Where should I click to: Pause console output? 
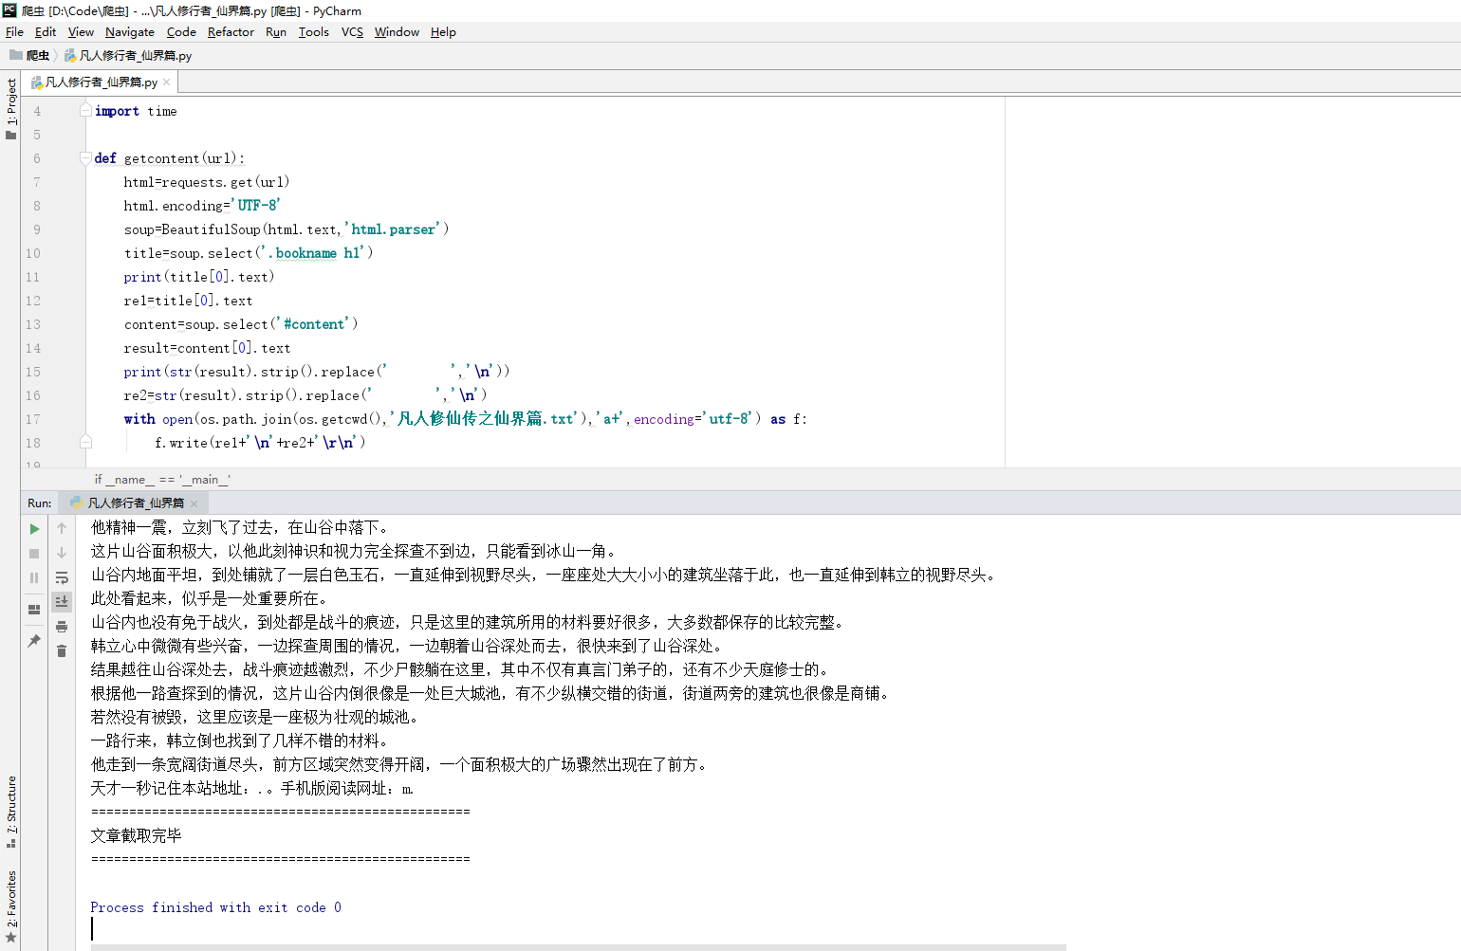pos(33,576)
